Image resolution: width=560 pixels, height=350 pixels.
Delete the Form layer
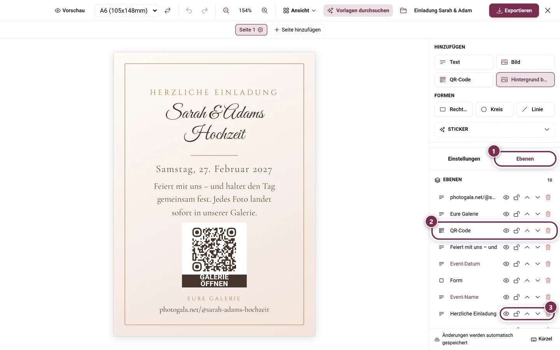click(548, 280)
